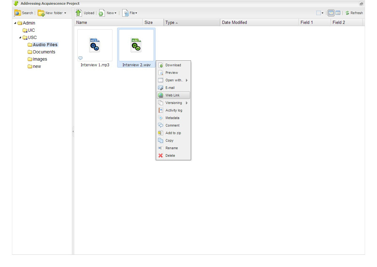Collapse the Admin tree node arrow
This screenshot has height=267, width=377.
click(15, 23)
